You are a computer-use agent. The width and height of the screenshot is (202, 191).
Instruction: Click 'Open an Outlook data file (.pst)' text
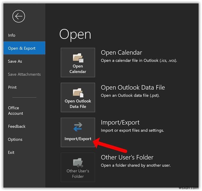click(x=130, y=95)
